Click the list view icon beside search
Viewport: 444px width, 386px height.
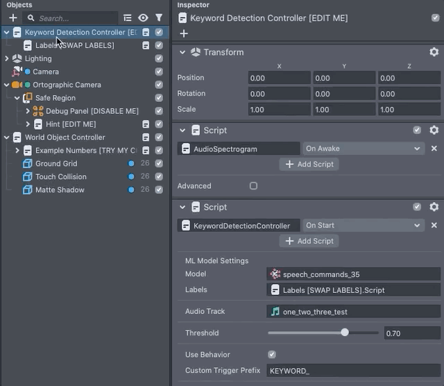[127, 18]
